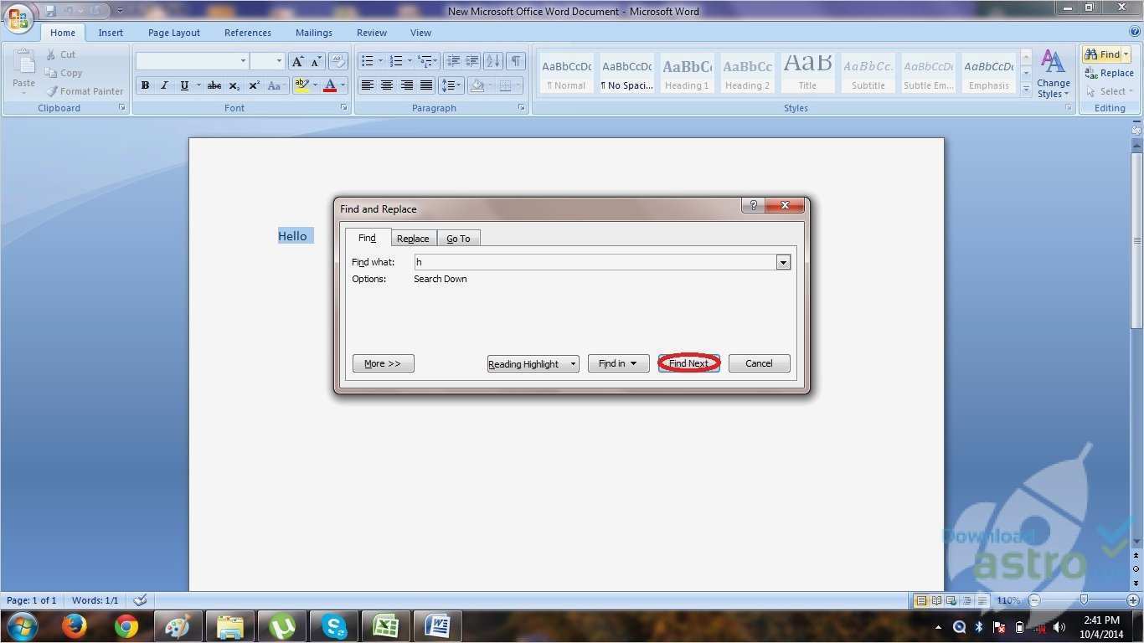
Task: Apply Subscript formatting
Action: pos(234,85)
